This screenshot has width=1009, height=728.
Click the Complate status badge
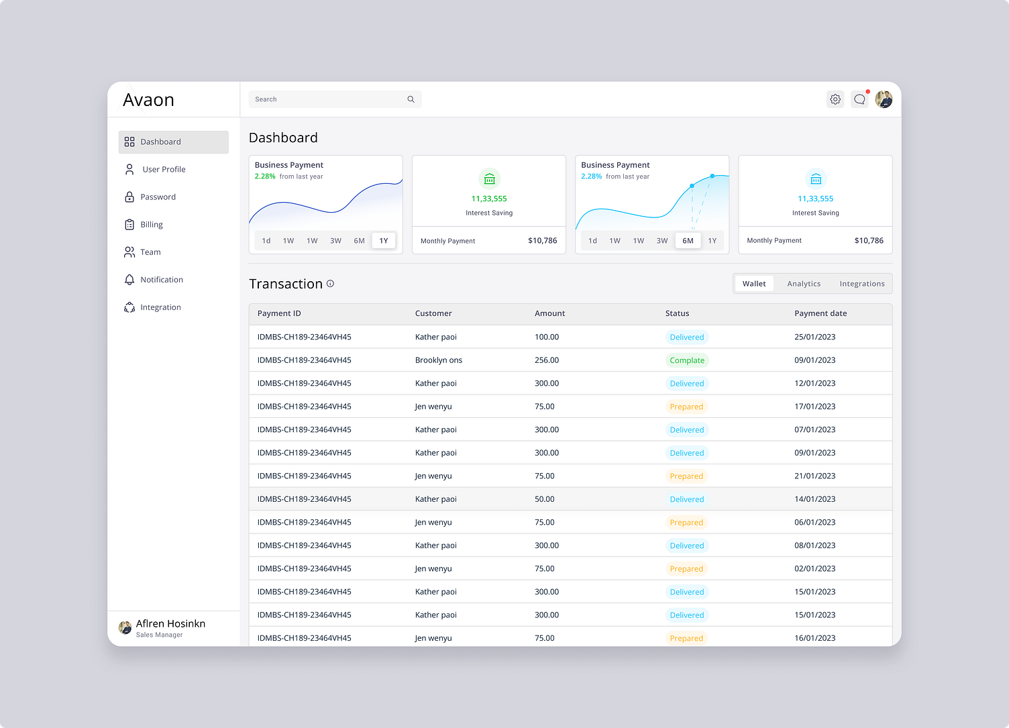(687, 360)
